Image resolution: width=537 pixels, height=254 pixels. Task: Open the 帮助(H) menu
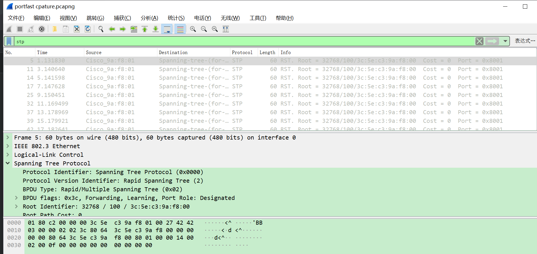pos(285,18)
